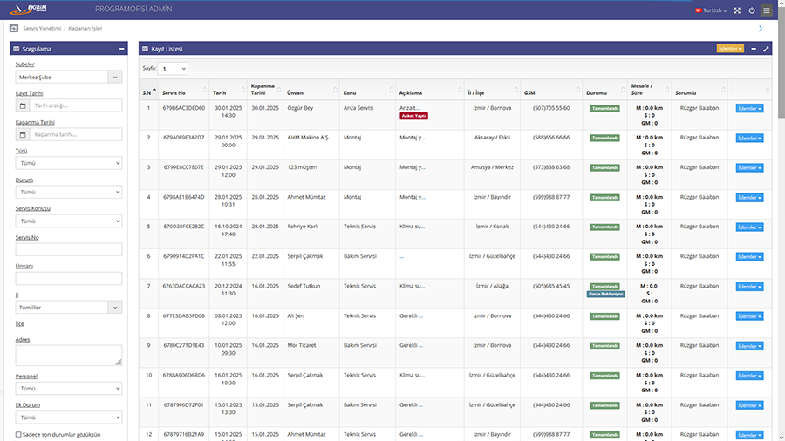
Task: Open yellow İşlemler menu in list header
Action: [x=729, y=49]
